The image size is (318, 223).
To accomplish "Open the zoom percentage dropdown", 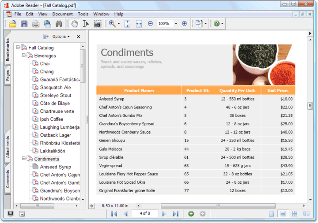I will [176, 24].
